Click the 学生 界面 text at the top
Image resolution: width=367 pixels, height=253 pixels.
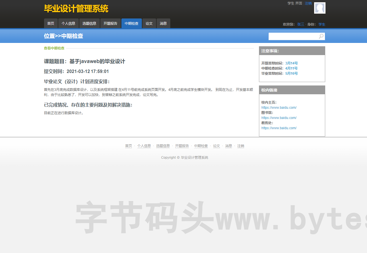pyautogui.click(x=295, y=3)
